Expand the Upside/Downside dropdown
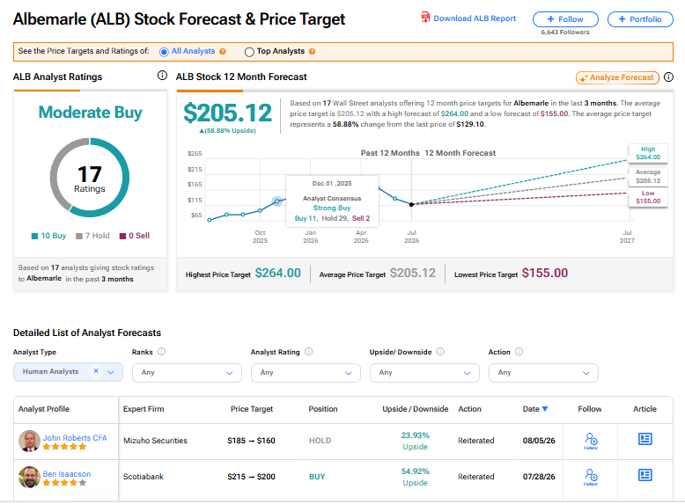The width and height of the screenshot is (685, 504). [424, 373]
